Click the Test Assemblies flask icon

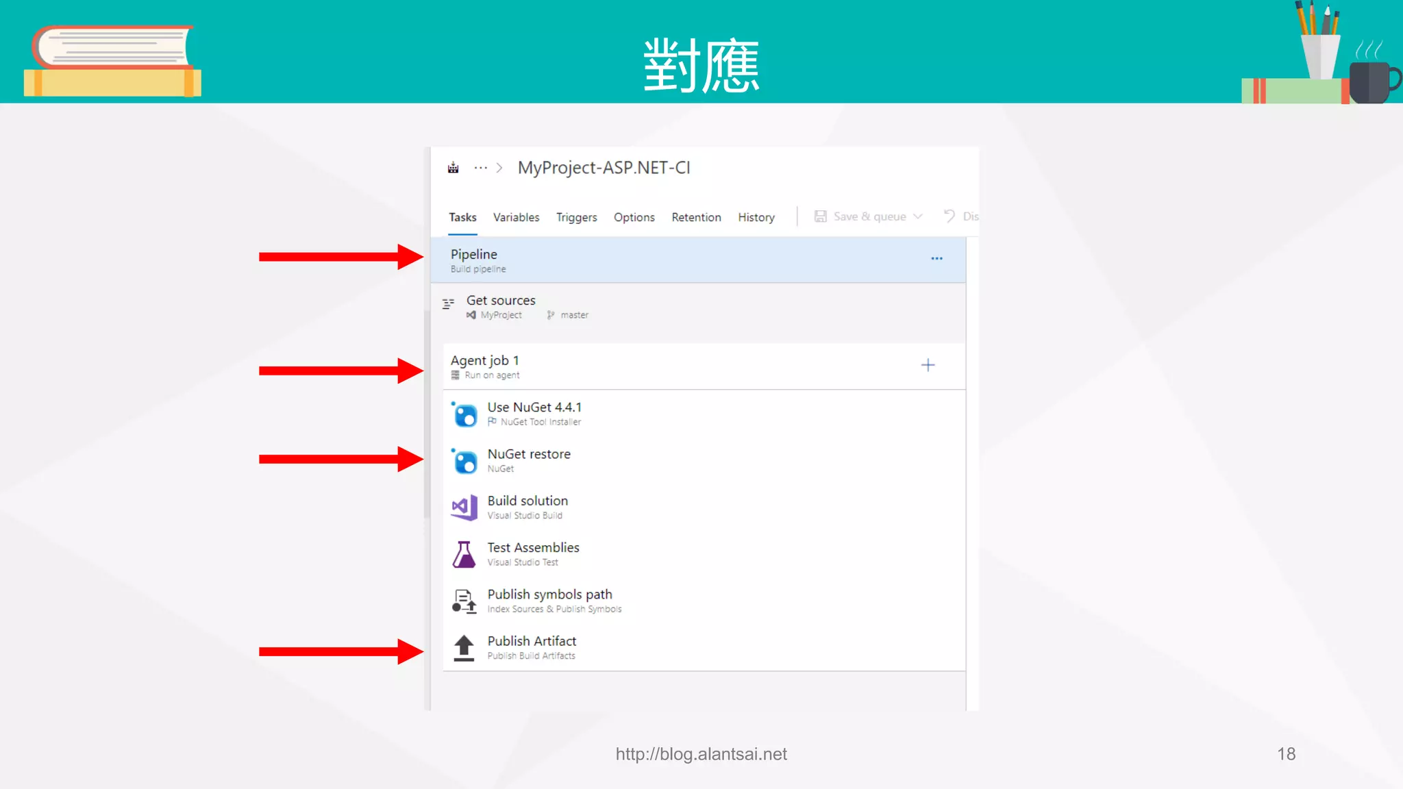(464, 554)
